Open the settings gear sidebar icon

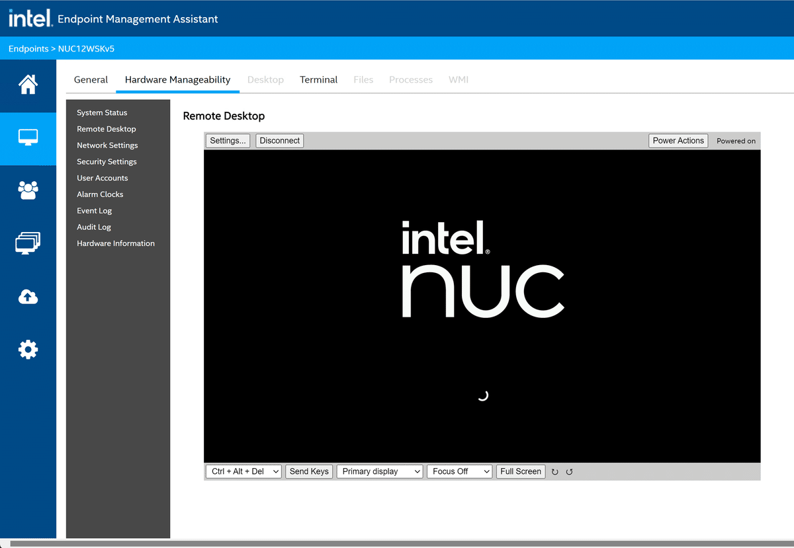28,350
